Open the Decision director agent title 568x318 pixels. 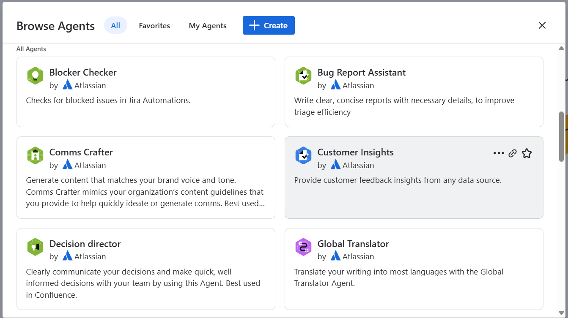(85, 244)
